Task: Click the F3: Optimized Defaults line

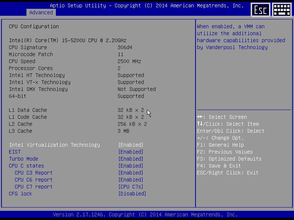Action: tap(229, 159)
